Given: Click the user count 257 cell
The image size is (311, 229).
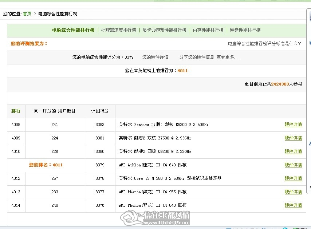Looking at the screenshot, I should pyautogui.click(x=55, y=178).
